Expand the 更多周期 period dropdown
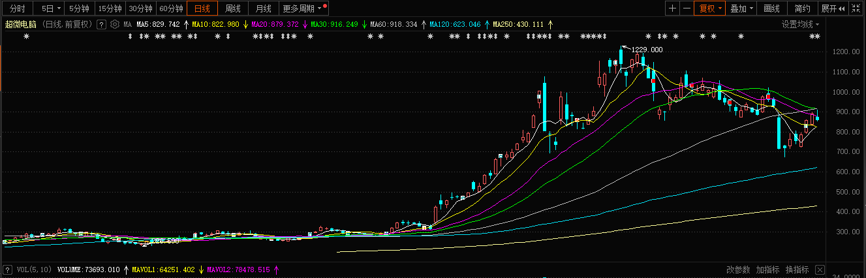 point(305,8)
